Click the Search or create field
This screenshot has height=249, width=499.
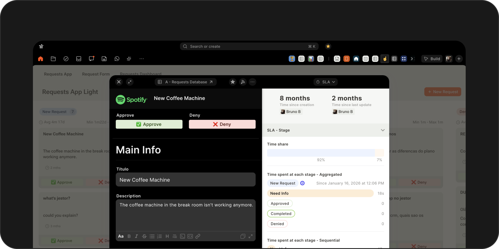tap(249, 46)
